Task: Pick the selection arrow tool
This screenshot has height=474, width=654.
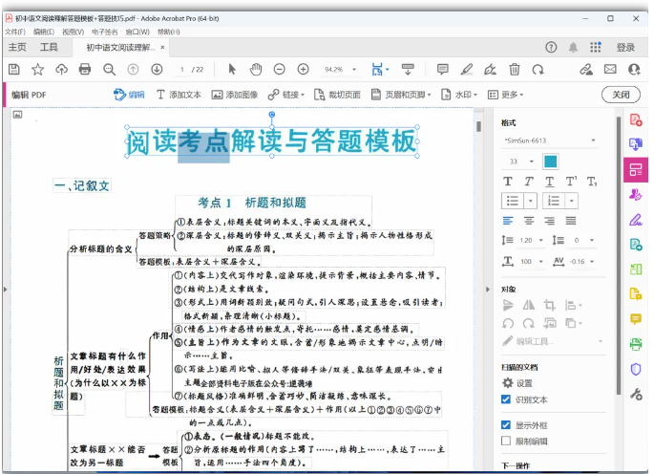Action: coord(232,70)
